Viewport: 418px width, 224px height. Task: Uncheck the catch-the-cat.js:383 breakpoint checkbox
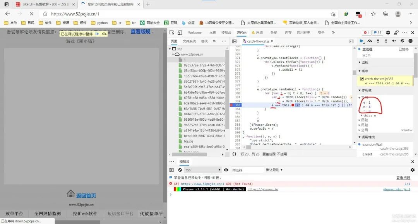click(362, 79)
